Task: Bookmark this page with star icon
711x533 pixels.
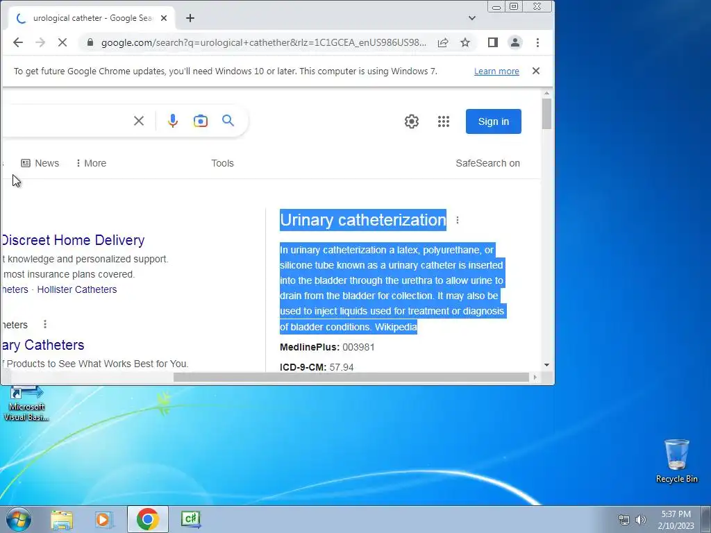Action: coord(465,42)
